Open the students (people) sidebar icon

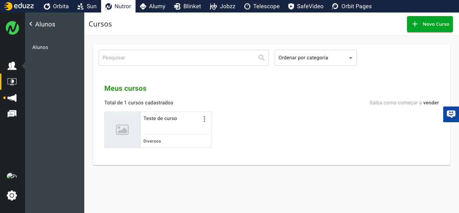coord(12,66)
